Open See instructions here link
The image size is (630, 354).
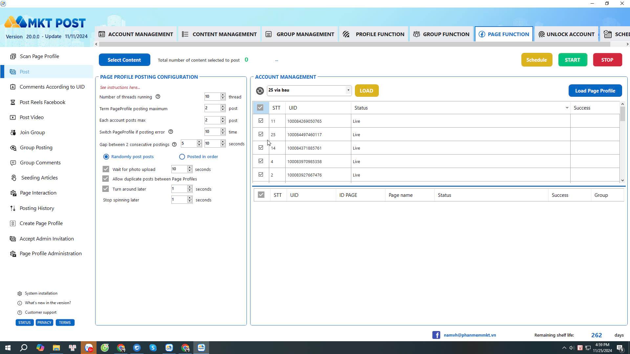(x=120, y=88)
